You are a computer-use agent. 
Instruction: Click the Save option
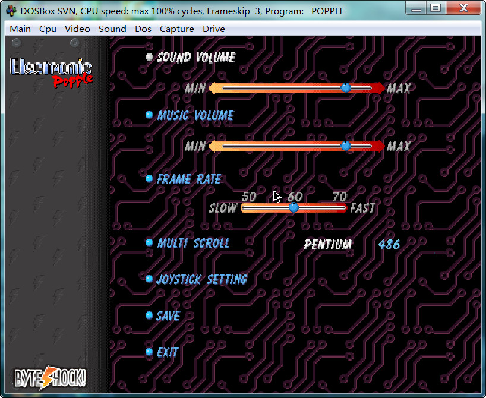pos(168,315)
